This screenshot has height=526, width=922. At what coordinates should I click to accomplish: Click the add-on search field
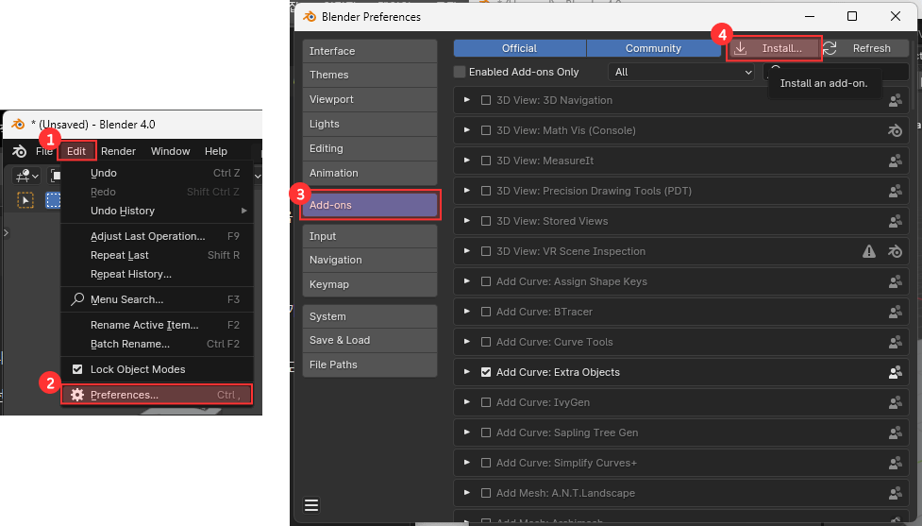836,72
